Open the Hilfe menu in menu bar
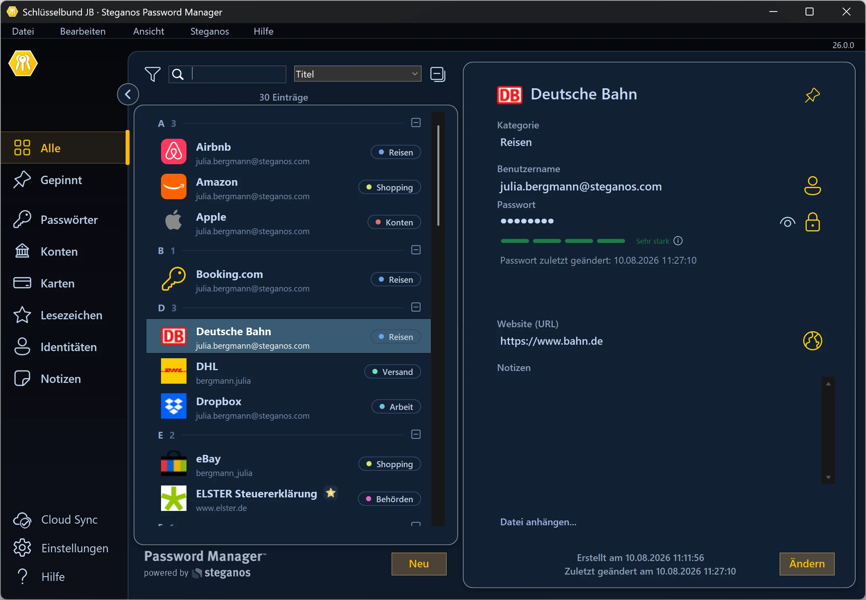 [x=264, y=31]
